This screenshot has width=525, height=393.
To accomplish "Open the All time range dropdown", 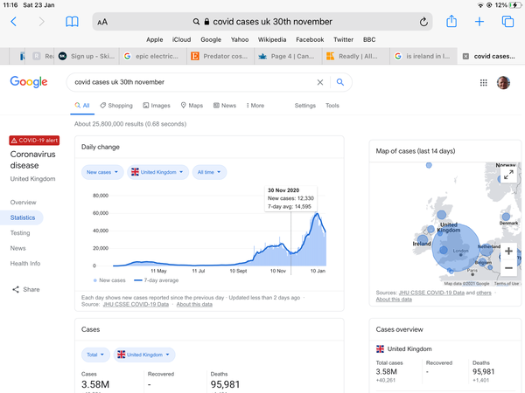I will tap(209, 172).
